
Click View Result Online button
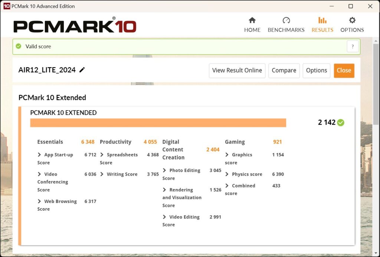pyautogui.click(x=237, y=71)
